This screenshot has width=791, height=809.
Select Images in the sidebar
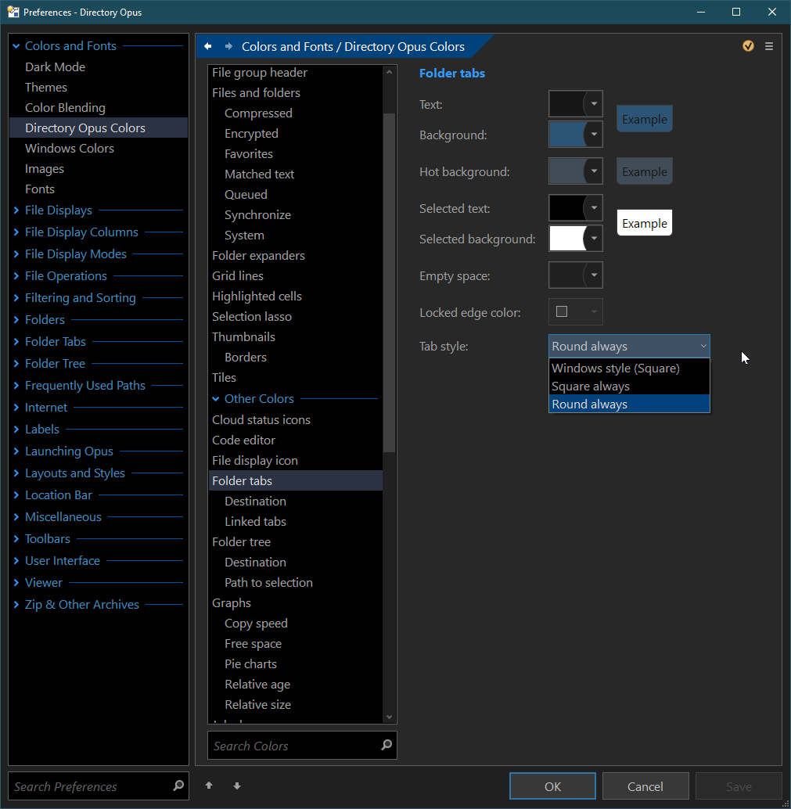[45, 169]
